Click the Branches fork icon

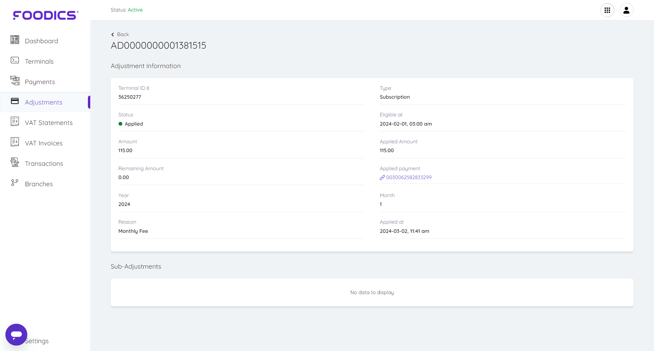(x=15, y=183)
